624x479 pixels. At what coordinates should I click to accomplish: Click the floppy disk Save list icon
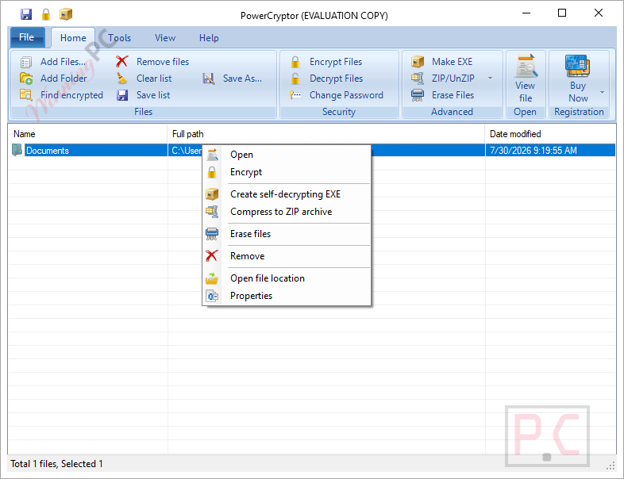click(x=121, y=95)
